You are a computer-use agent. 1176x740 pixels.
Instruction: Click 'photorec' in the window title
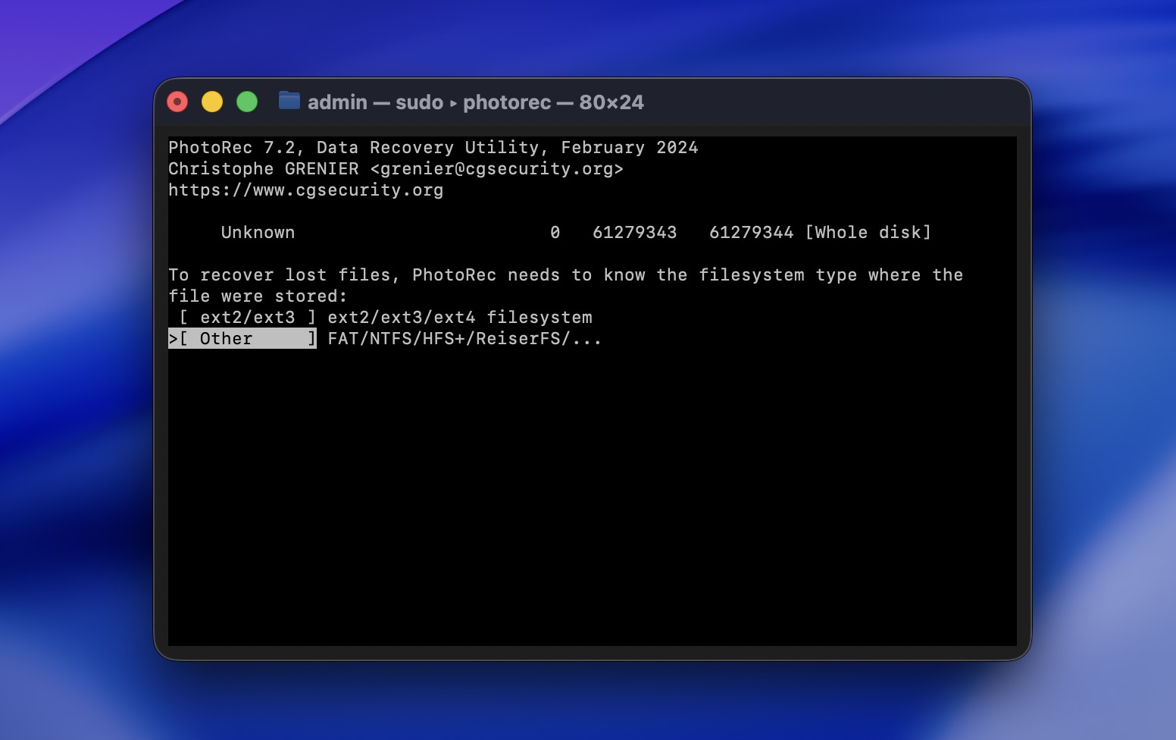tap(506, 102)
